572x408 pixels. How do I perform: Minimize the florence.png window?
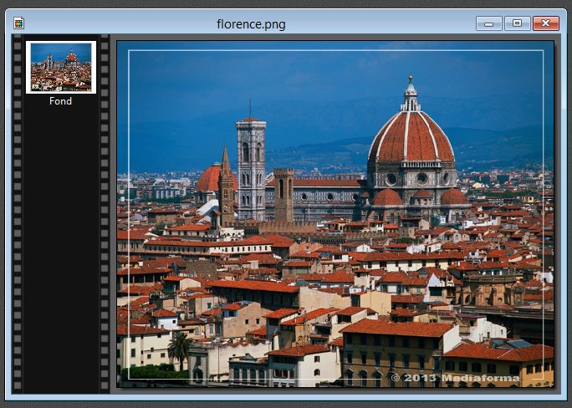[x=488, y=23]
